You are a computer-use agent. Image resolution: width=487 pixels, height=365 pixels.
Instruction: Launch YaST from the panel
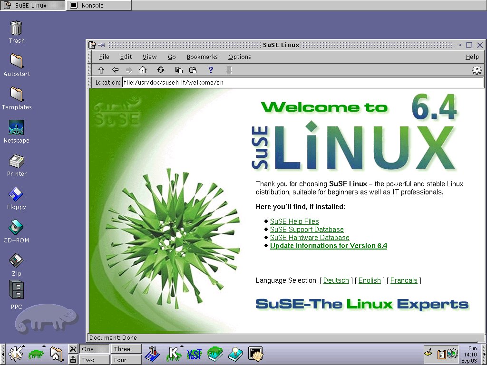[195, 354]
